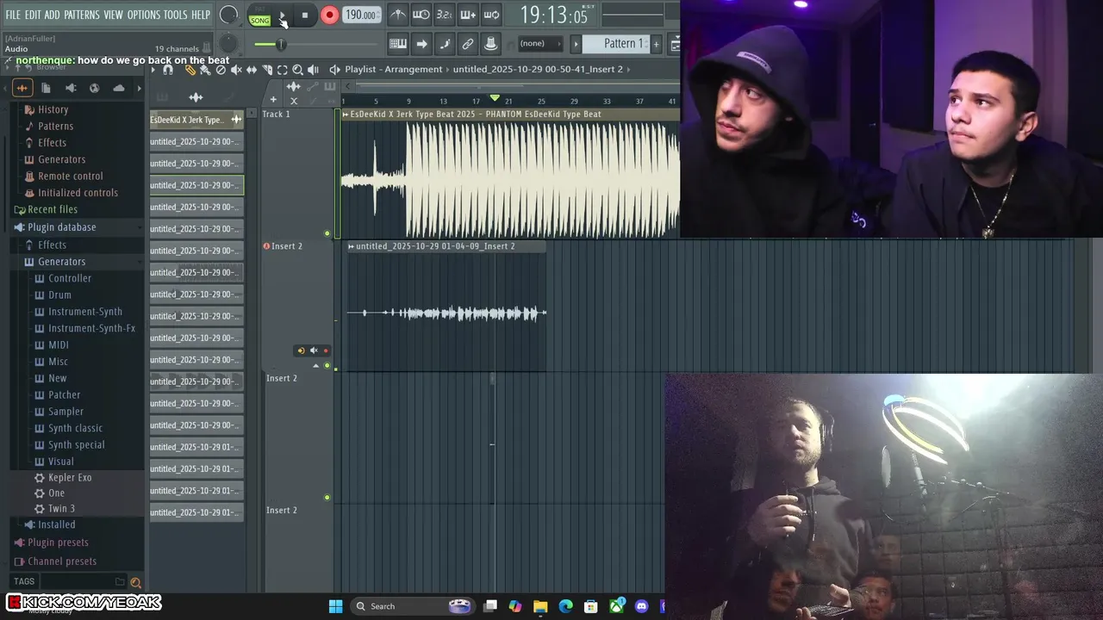The image size is (1103, 620).
Task: Select the playlist Playback tool
Action: 314,70
